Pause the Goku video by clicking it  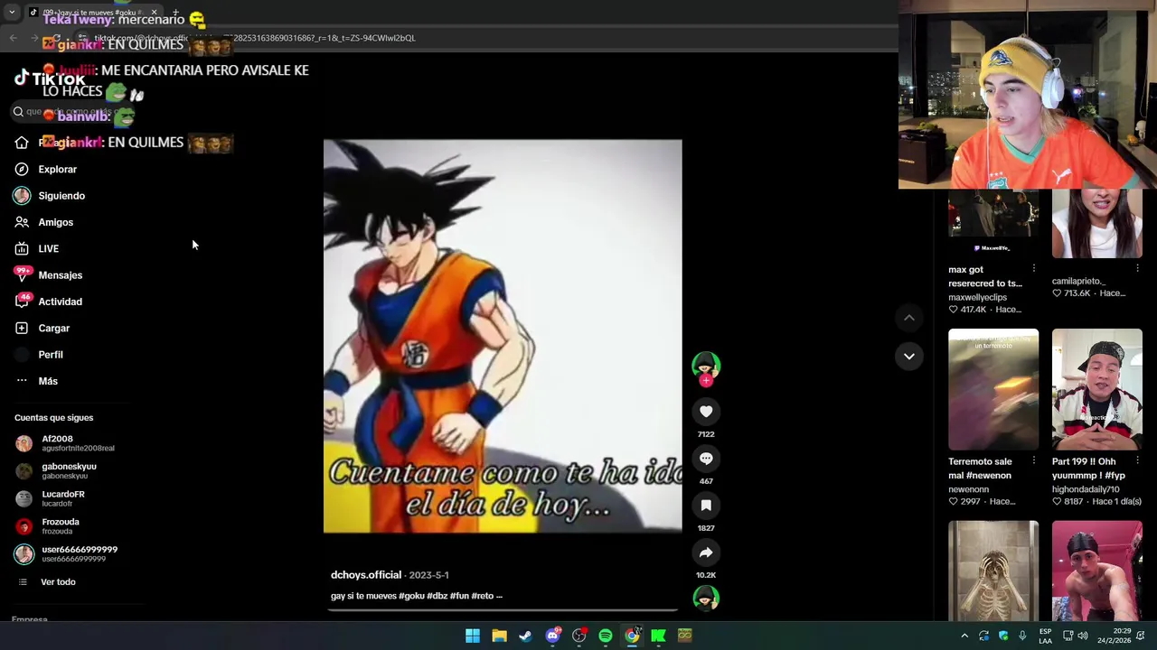[x=503, y=336]
